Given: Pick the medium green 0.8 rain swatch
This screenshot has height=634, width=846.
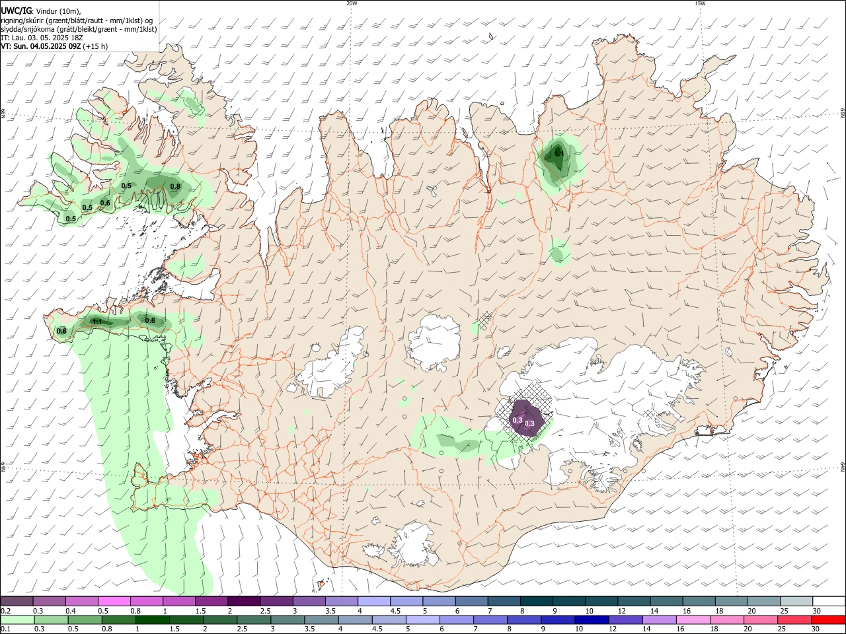Looking at the screenshot, I should tap(118, 619).
